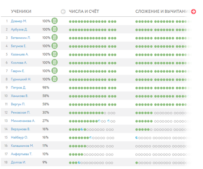Viewport: 203px width, 169px height.
Task: Open student Батвинкин Л. profile
Action: pyautogui.click(x=20, y=38)
